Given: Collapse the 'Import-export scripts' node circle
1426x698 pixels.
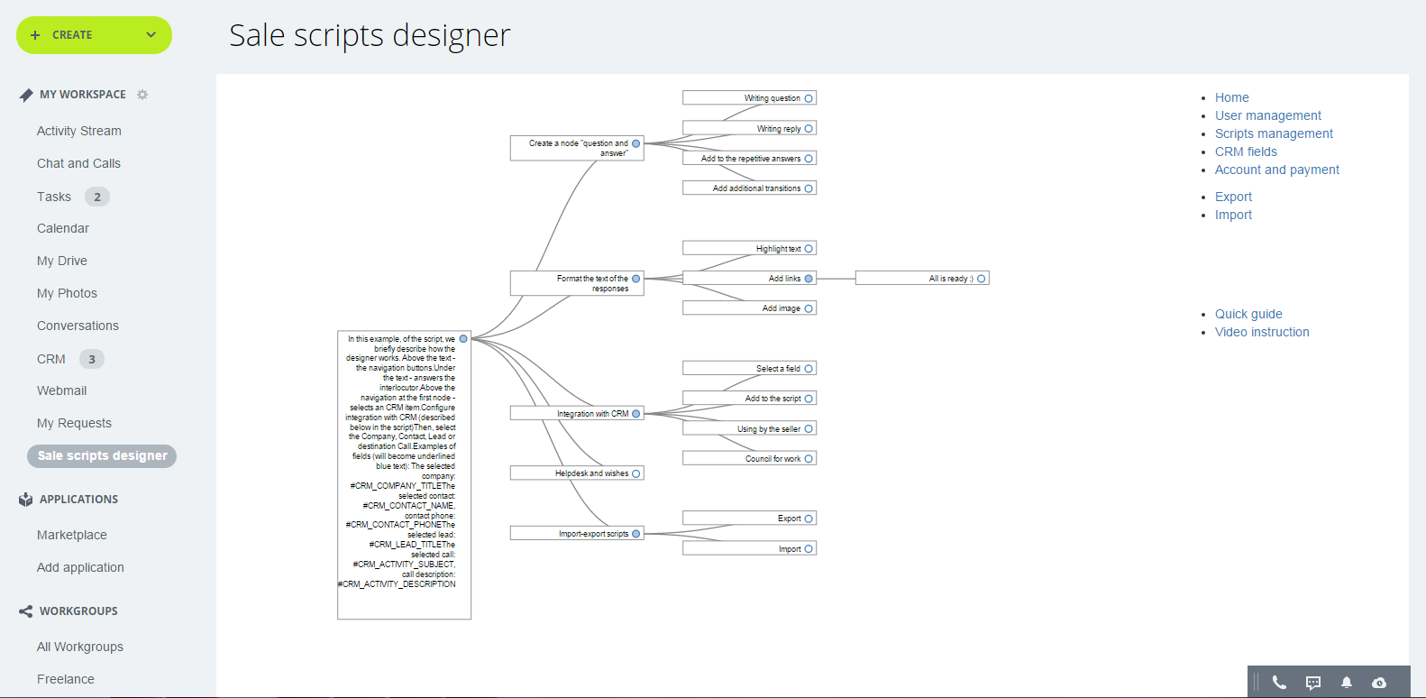Looking at the screenshot, I should (x=636, y=534).
